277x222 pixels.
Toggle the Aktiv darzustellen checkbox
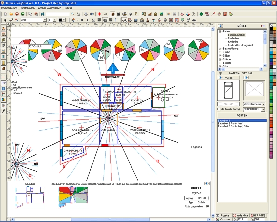(x=207, y=206)
